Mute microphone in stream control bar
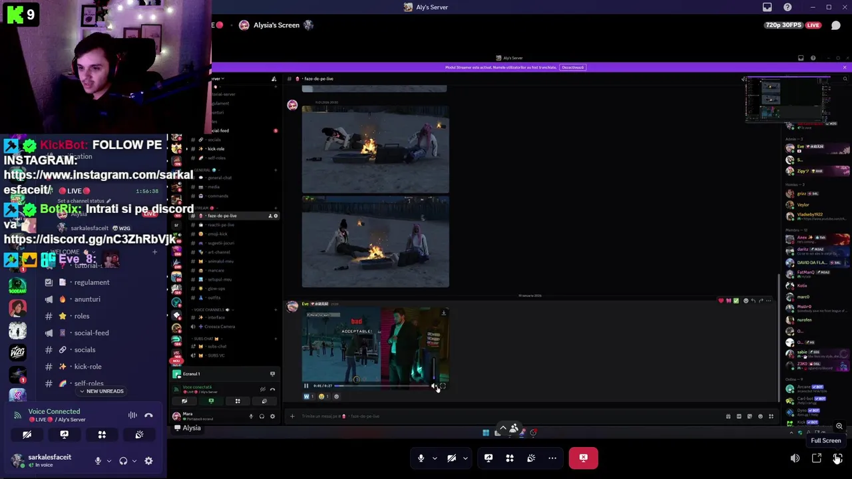 (x=421, y=458)
